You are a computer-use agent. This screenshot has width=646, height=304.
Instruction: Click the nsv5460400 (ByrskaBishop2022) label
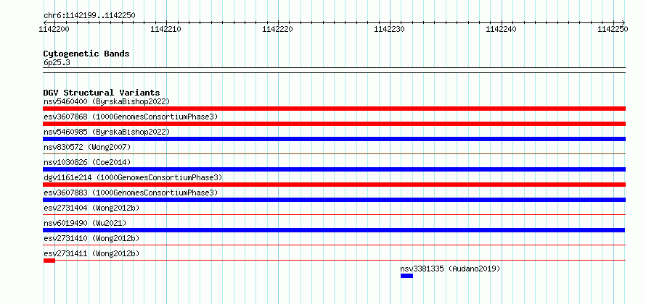pos(107,101)
